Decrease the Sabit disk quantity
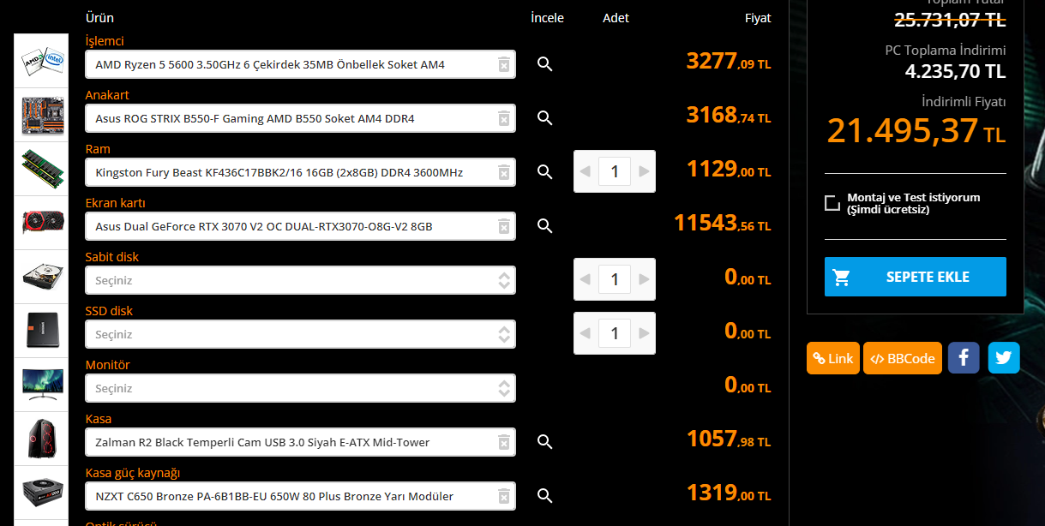 586,279
